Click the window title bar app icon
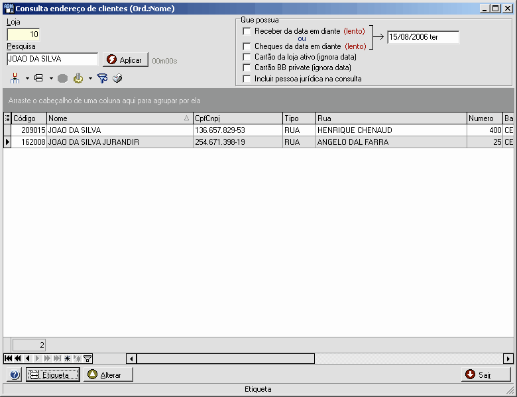 coord(9,9)
